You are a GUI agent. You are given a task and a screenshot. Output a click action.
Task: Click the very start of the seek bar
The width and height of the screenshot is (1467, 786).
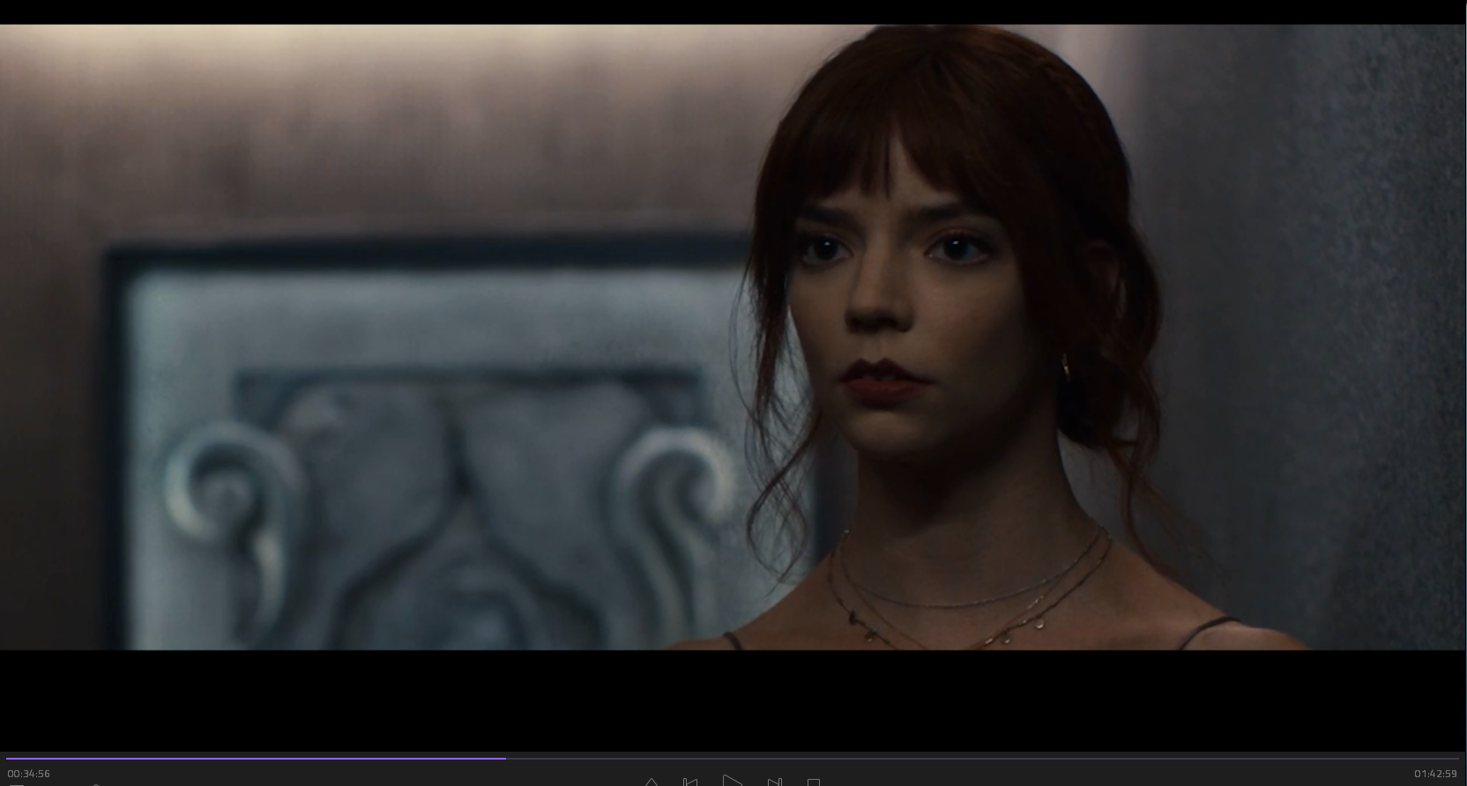point(8,758)
